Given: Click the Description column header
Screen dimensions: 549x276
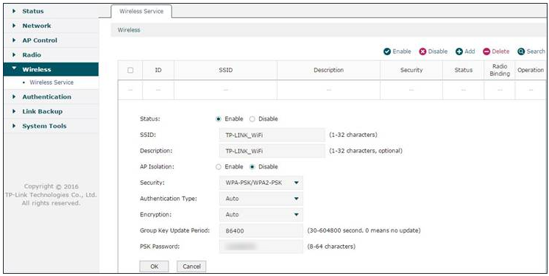Looking at the screenshot, I should [328, 70].
